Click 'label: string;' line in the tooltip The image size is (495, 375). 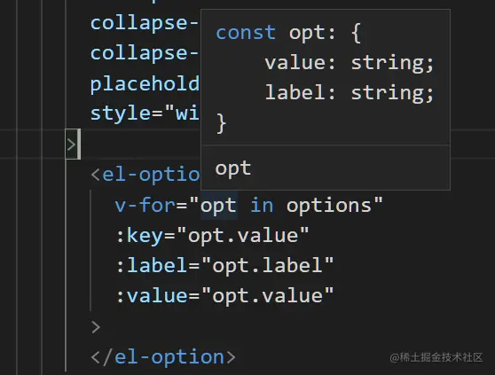coord(350,92)
